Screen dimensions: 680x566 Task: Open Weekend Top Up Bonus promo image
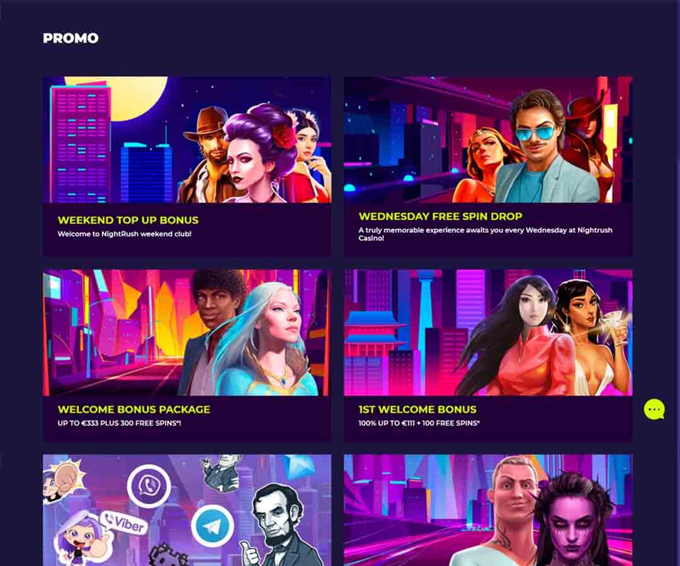(187, 140)
